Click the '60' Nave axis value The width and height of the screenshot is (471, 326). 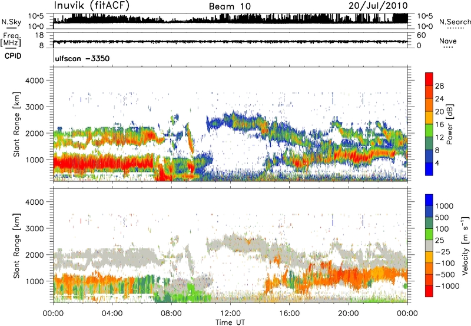tap(421, 35)
